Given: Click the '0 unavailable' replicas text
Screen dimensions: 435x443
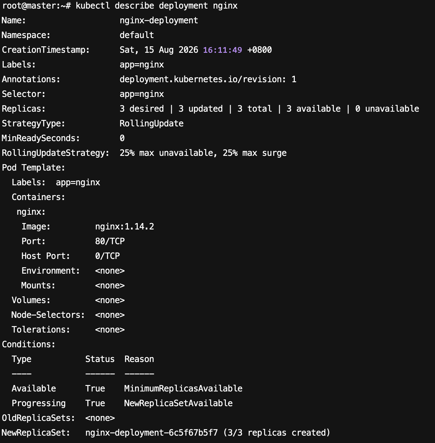Looking at the screenshot, I should (x=387, y=109).
